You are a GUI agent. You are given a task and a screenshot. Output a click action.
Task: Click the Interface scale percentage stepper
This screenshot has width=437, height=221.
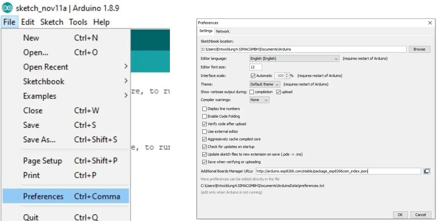(287, 76)
